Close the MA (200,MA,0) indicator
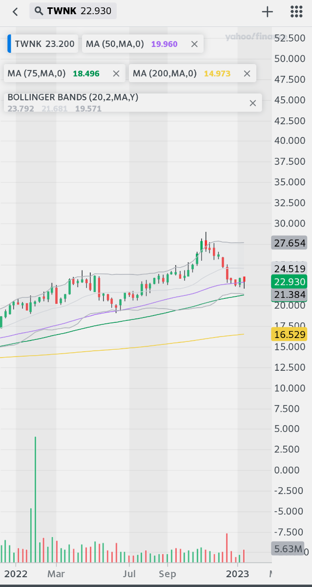The image size is (312, 587). click(x=247, y=73)
